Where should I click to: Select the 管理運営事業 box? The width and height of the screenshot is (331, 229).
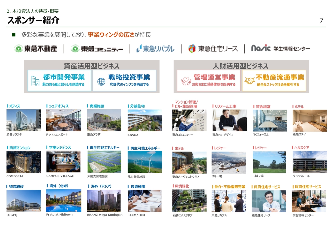[209, 81]
